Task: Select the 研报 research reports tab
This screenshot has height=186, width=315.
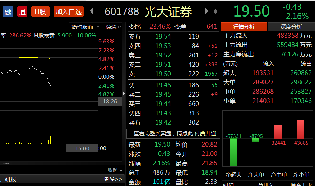Action: [x=10, y=179]
